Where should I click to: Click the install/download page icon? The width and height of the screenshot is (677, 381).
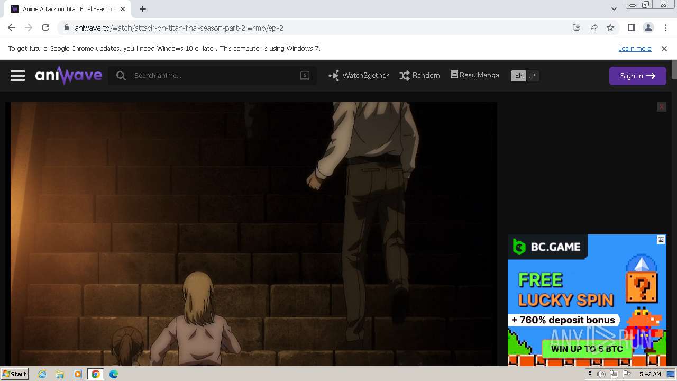pos(577,28)
